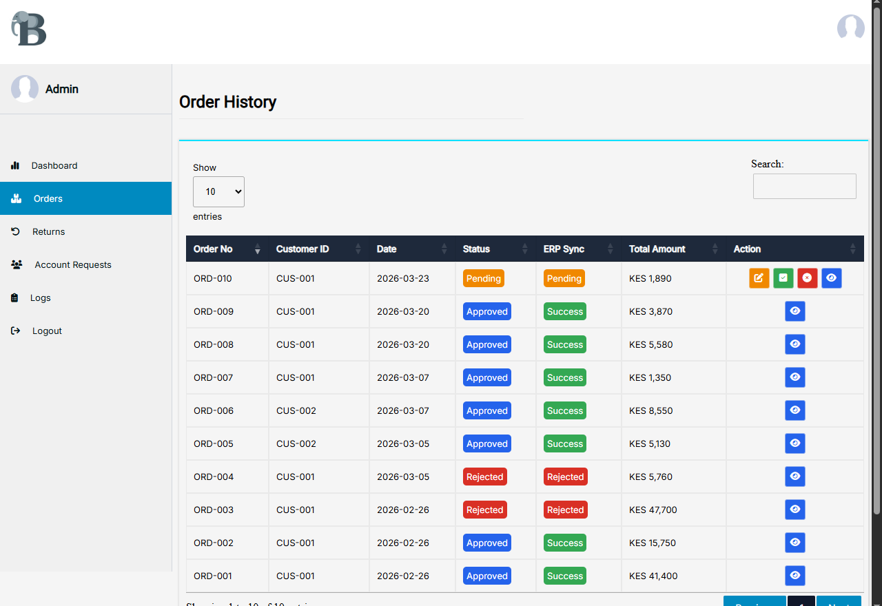Click customer ID CUS-002 in ORD-005 row
Screen dimensions: 882x606
pos(296,443)
